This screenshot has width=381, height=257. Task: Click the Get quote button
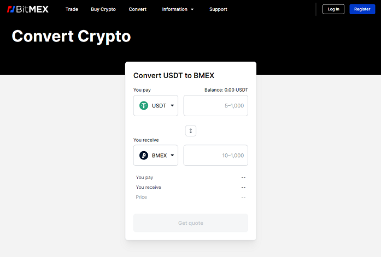pyautogui.click(x=191, y=223)
